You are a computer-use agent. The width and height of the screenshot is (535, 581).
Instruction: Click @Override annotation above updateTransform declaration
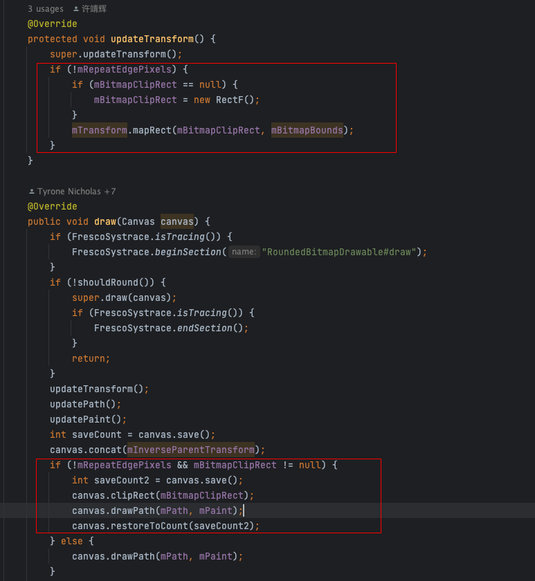click(53, 24)
